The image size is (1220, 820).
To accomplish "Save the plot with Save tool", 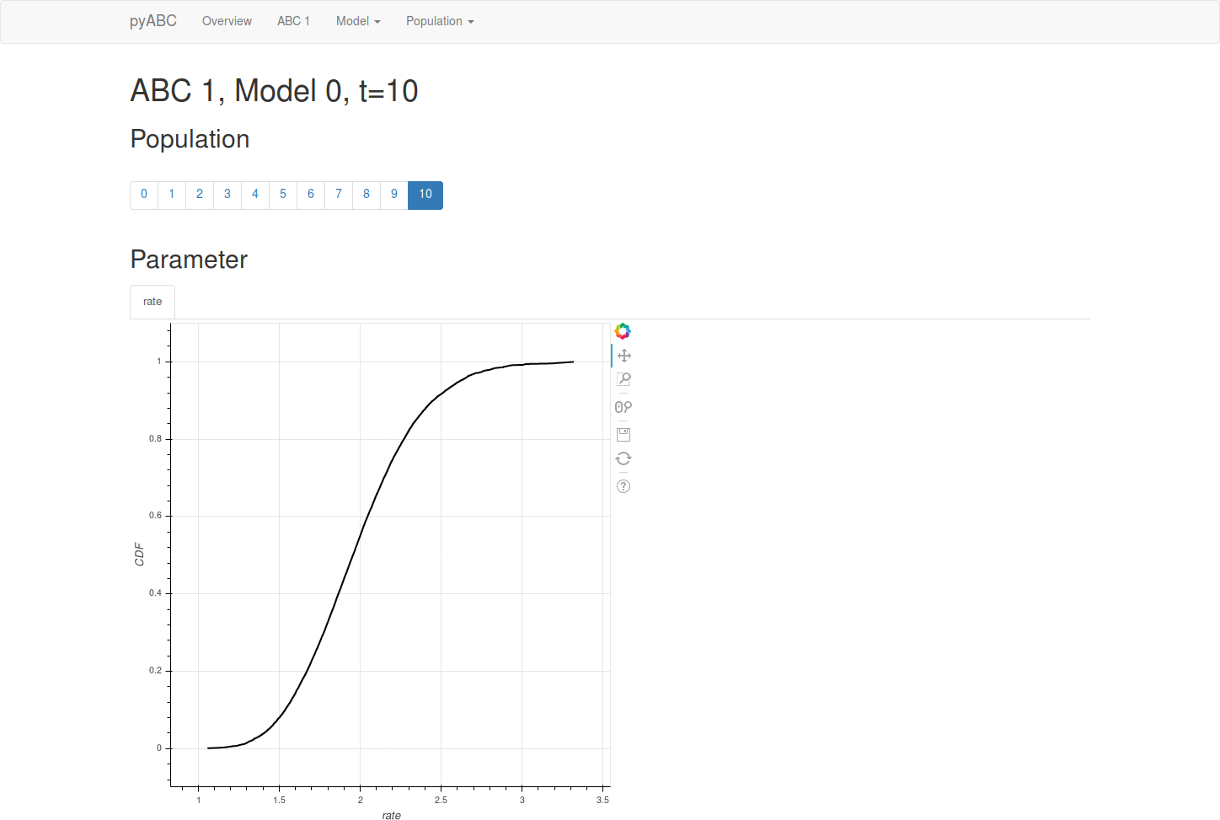I will (623, 435).
